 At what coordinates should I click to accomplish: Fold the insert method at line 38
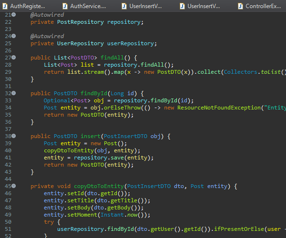[14, 136]
